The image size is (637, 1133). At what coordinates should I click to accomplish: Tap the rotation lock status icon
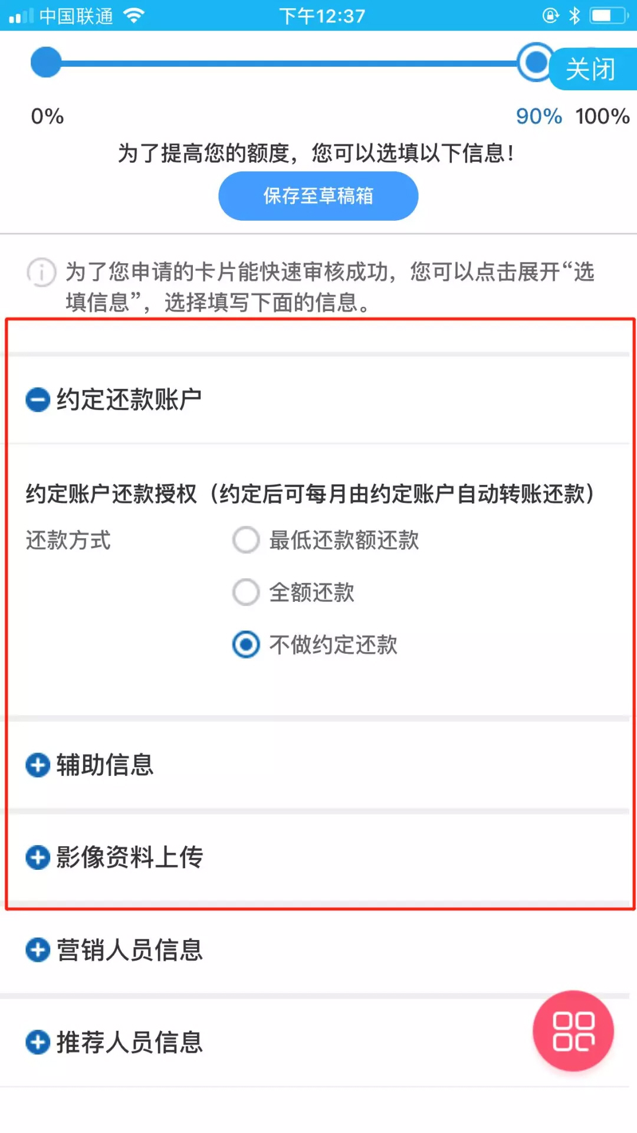[550, 15]
